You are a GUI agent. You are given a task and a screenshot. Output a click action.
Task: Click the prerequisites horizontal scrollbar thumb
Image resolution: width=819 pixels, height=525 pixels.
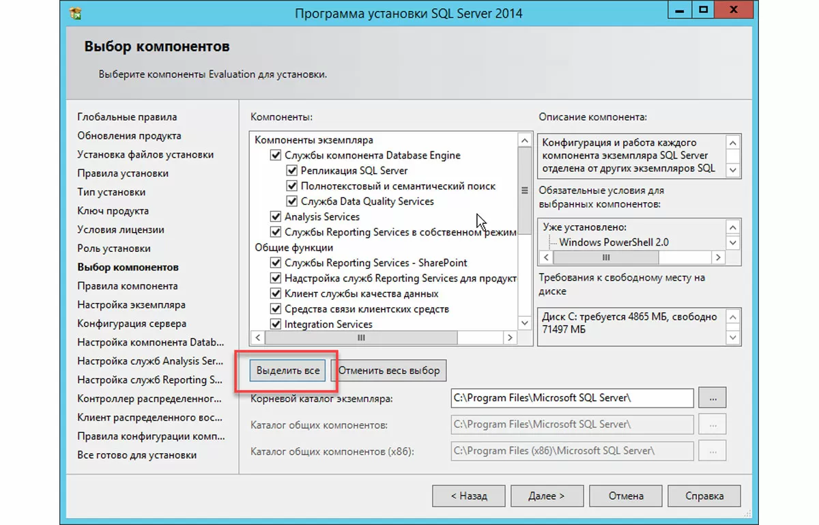pos(605,257)
